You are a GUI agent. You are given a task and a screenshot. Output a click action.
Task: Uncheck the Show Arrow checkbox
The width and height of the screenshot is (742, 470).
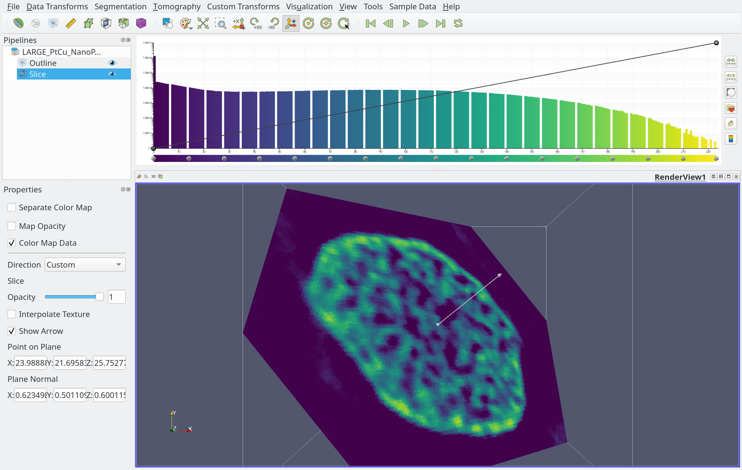pos(11,331)
